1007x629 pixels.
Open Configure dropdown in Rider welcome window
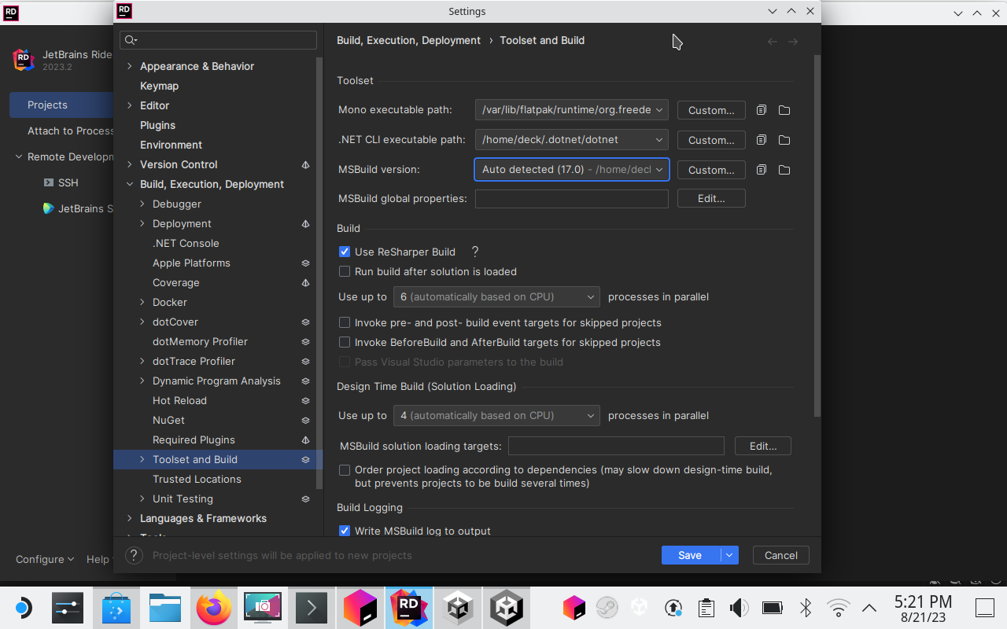coord(45,559)
